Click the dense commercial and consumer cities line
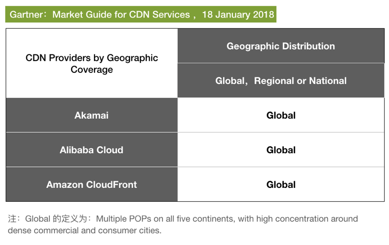Image resolution: width=389 pixels, height=245 pixels. [84, 231]
